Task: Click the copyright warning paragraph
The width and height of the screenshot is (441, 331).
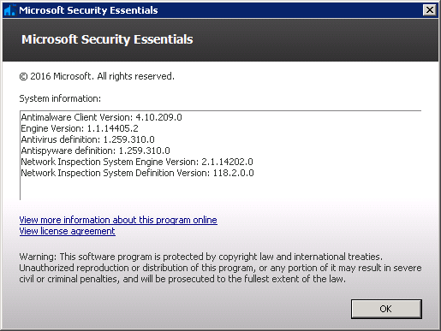Action: point(220,268)
